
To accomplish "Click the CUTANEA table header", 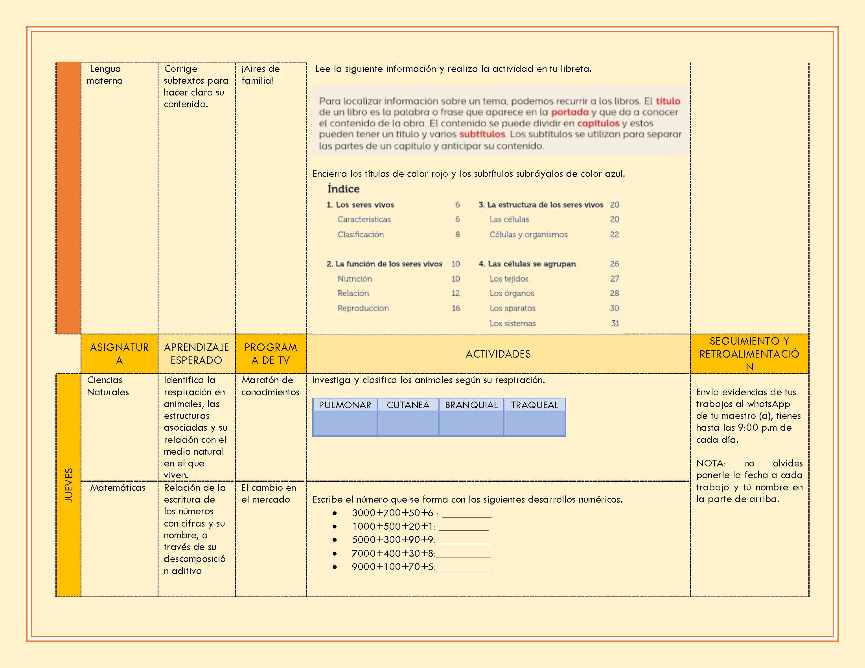I will (408, 405).
